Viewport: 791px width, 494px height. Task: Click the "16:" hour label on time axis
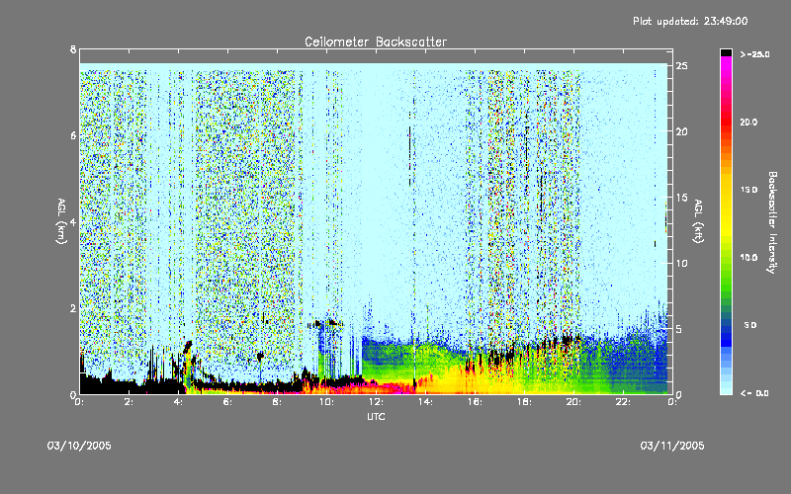tap(475, 402)
